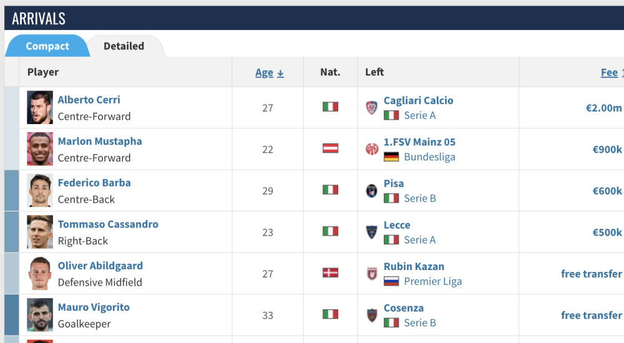Screen dimensions: 624x343
Task: Click the Rubin Kazan crest icon
Action: [x=372, y=274]
